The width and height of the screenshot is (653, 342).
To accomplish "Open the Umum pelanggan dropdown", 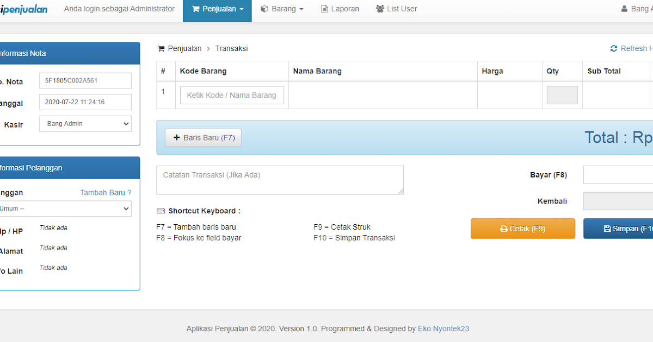I will pos(65,208).
